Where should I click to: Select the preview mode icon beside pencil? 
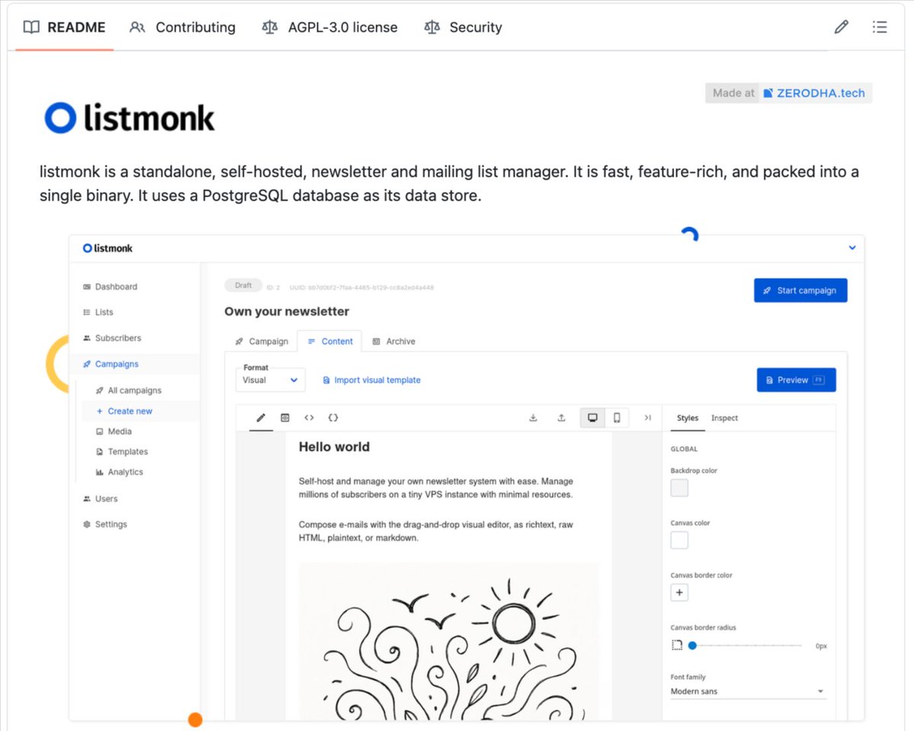tap(285, 418)
